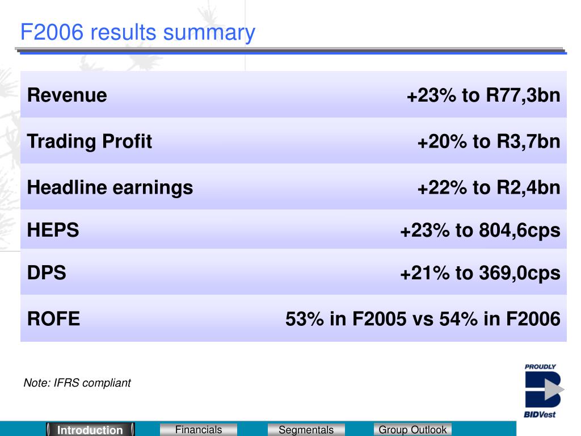Switch to the Financials section tab

point(199,430)
